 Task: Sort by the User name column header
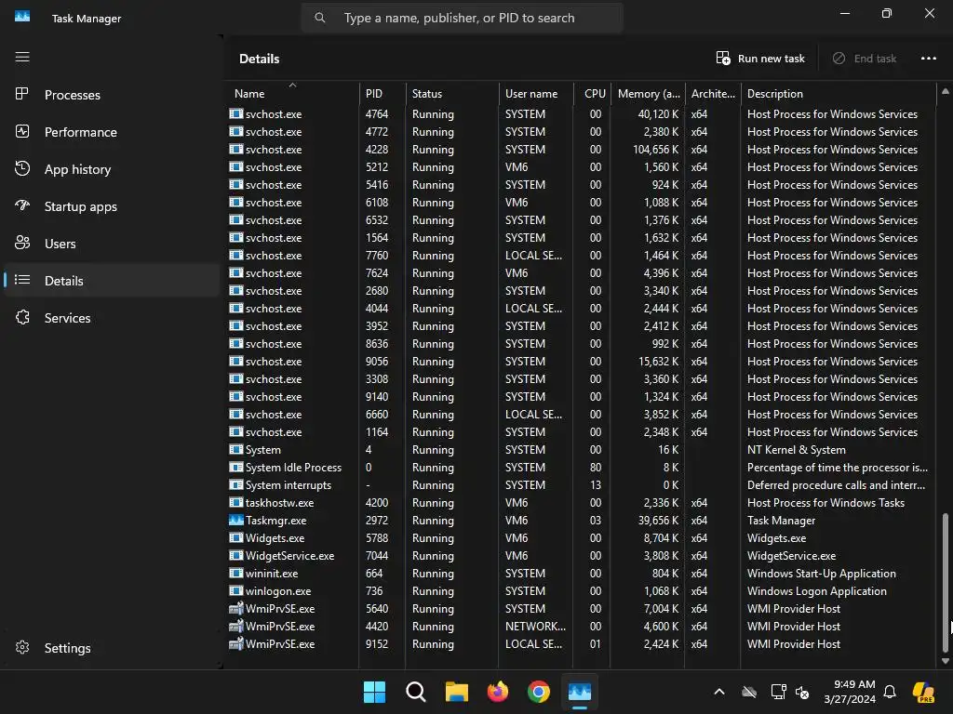click(535, 94)
